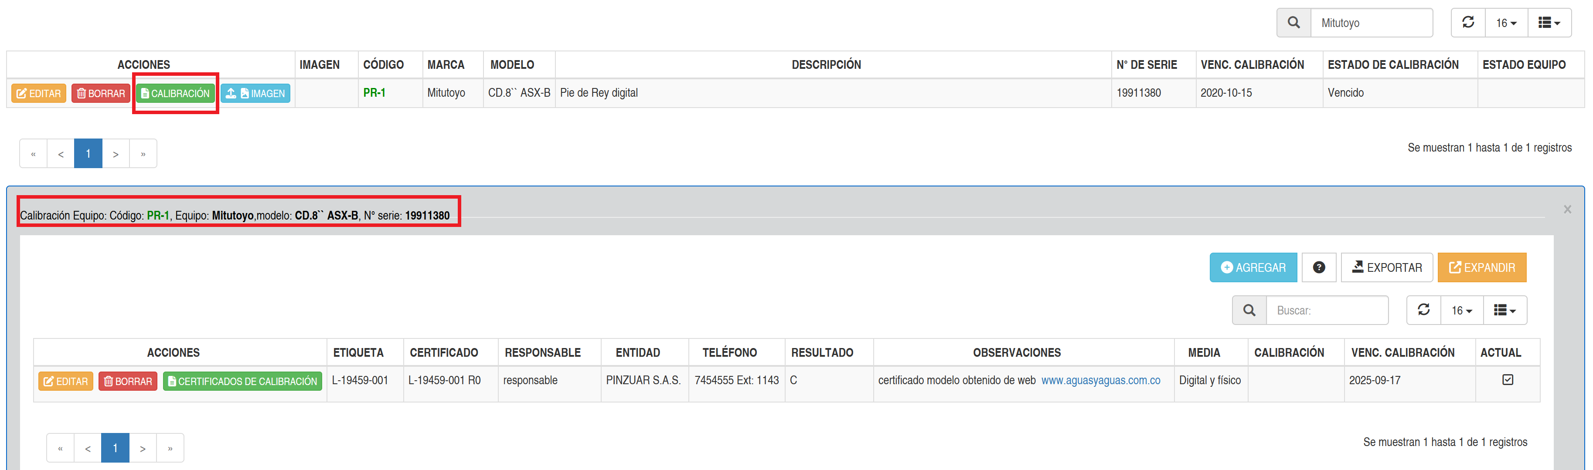Image resolution: width=1593 pixels, height=470 pixels.
Task: Open the www.aguasyaguas.com.co link
Action: (1100, 380)
